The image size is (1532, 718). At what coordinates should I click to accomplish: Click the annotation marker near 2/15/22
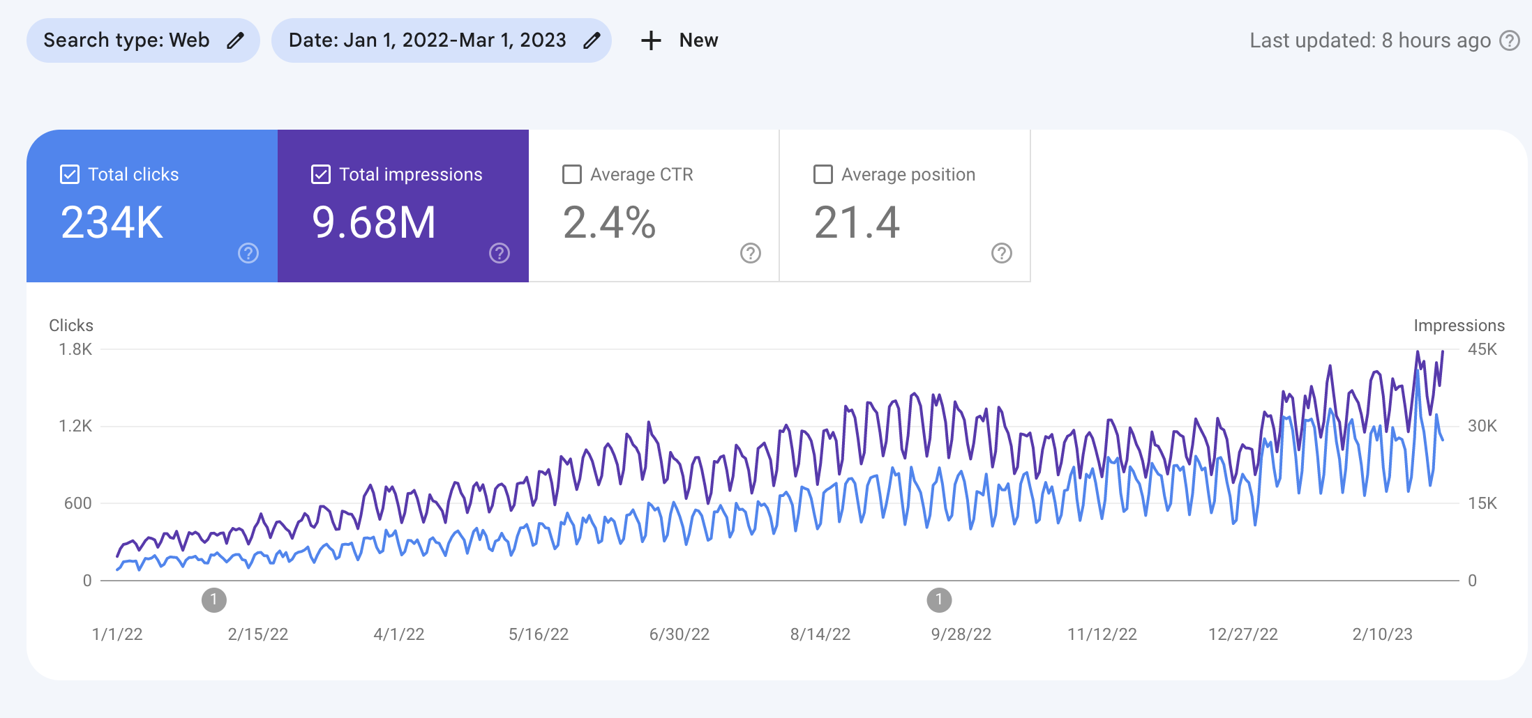(214, 599)
